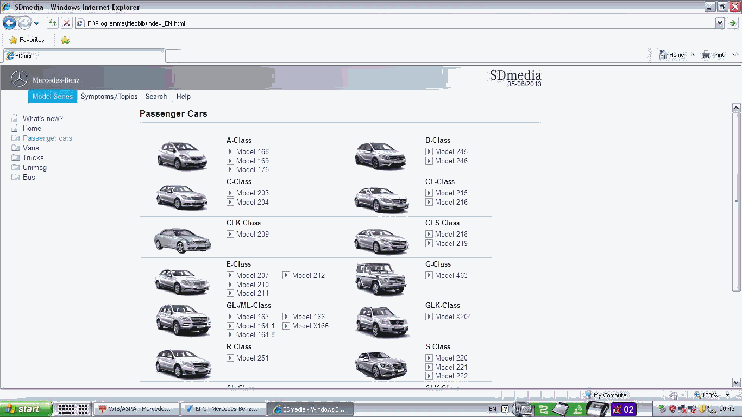The height and width of the screenshot is (417, 742).
Task: Open the Model 169 link
Action: pos(253,161)
